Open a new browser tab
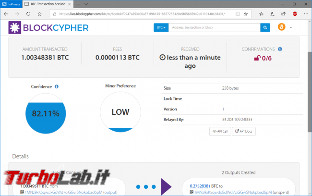Image resolution: width=312 pixels, height=196 pixels. point(78,4)
